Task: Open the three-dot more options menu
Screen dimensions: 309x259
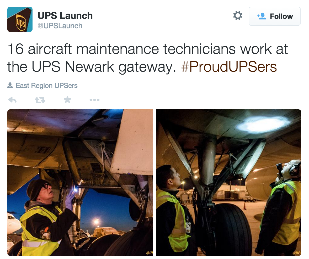Action: (x=94, y=100)
